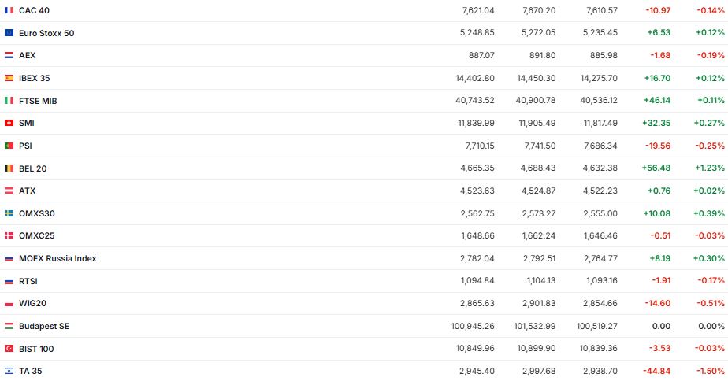Screen dimensions: 728x381
Task: Click the Sweden flag icon beside OMXS30
Action: [9, 213]
